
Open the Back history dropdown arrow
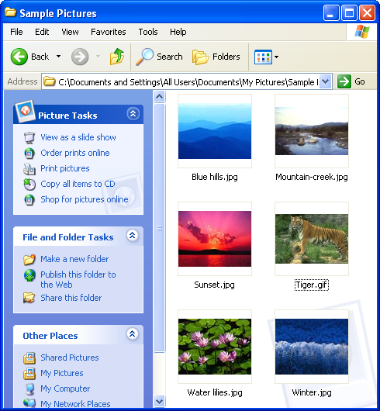pos(58,57)
